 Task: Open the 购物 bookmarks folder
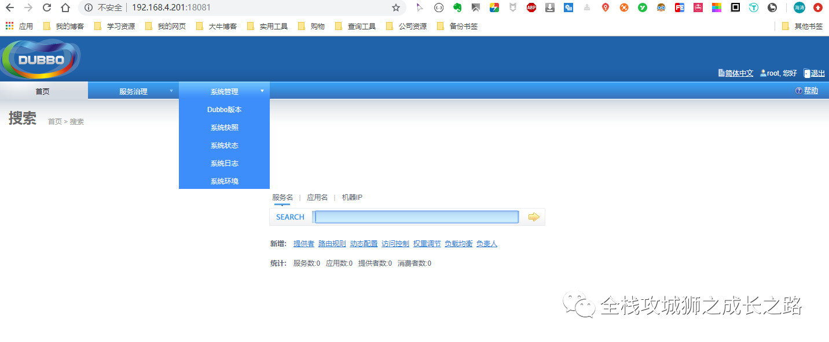(x=312, y=26)
